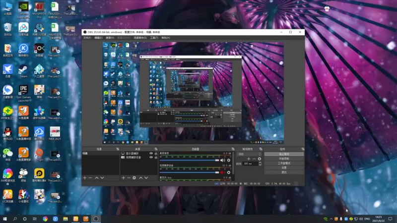Select the Tencent QQ penguin desktop shortcut

[8, 133]
